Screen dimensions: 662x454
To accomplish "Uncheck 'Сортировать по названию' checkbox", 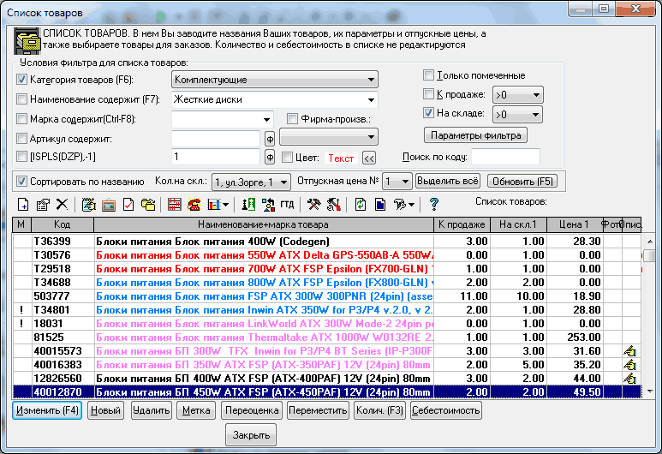I will pos(22,182).
